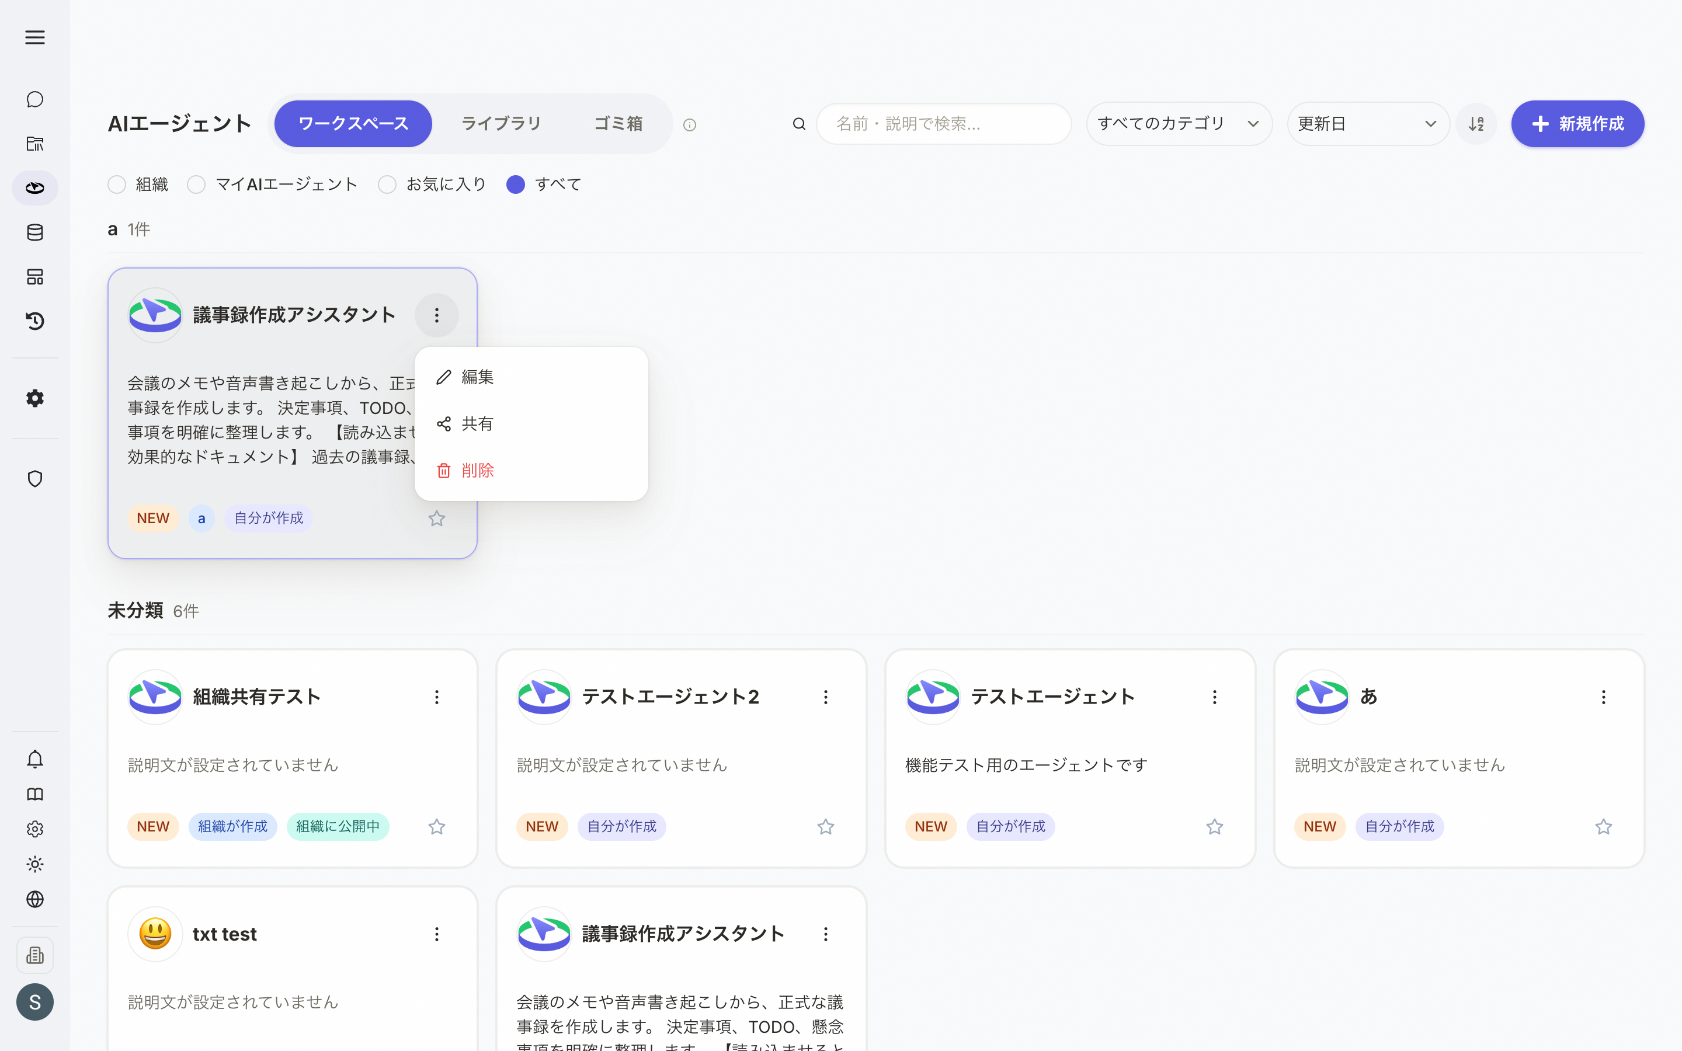
Task: Click the info icon next to ゴミ箱
Action: (690, 125)
